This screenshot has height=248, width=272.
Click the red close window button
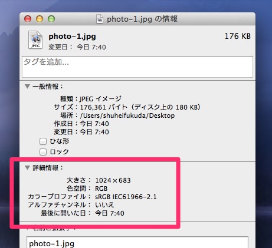click(28, 19)
